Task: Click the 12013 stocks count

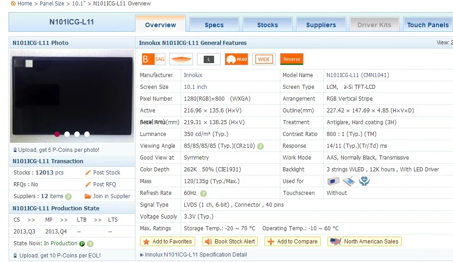Action: [x=44, y=173]
